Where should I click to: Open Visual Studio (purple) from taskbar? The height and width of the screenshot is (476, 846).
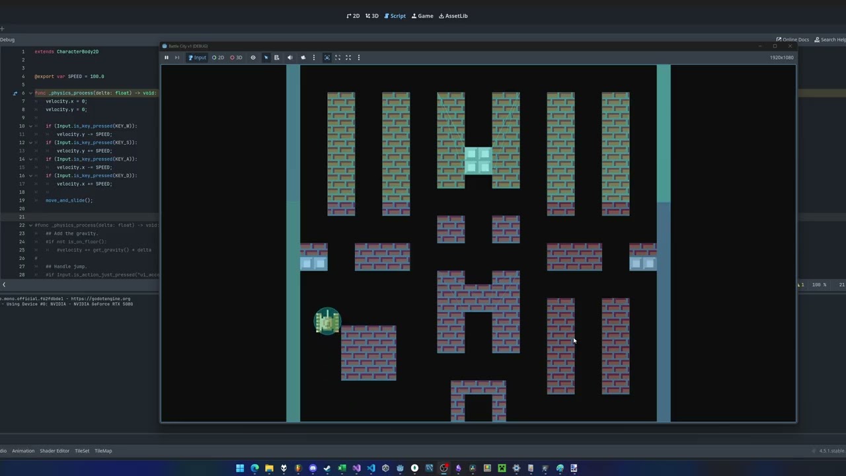pos(356,468)
